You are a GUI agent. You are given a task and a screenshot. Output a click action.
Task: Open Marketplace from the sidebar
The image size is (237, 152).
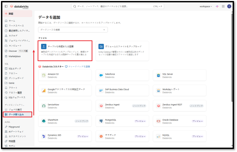coord(14,56)
